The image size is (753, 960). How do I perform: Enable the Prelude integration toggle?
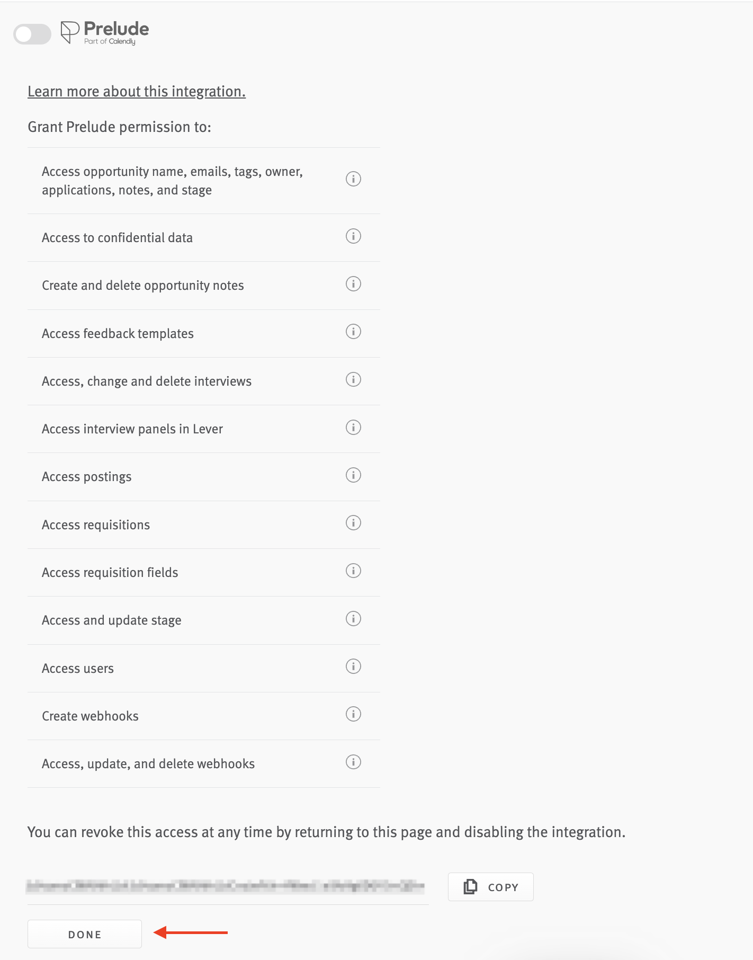[x=32, y=34]
